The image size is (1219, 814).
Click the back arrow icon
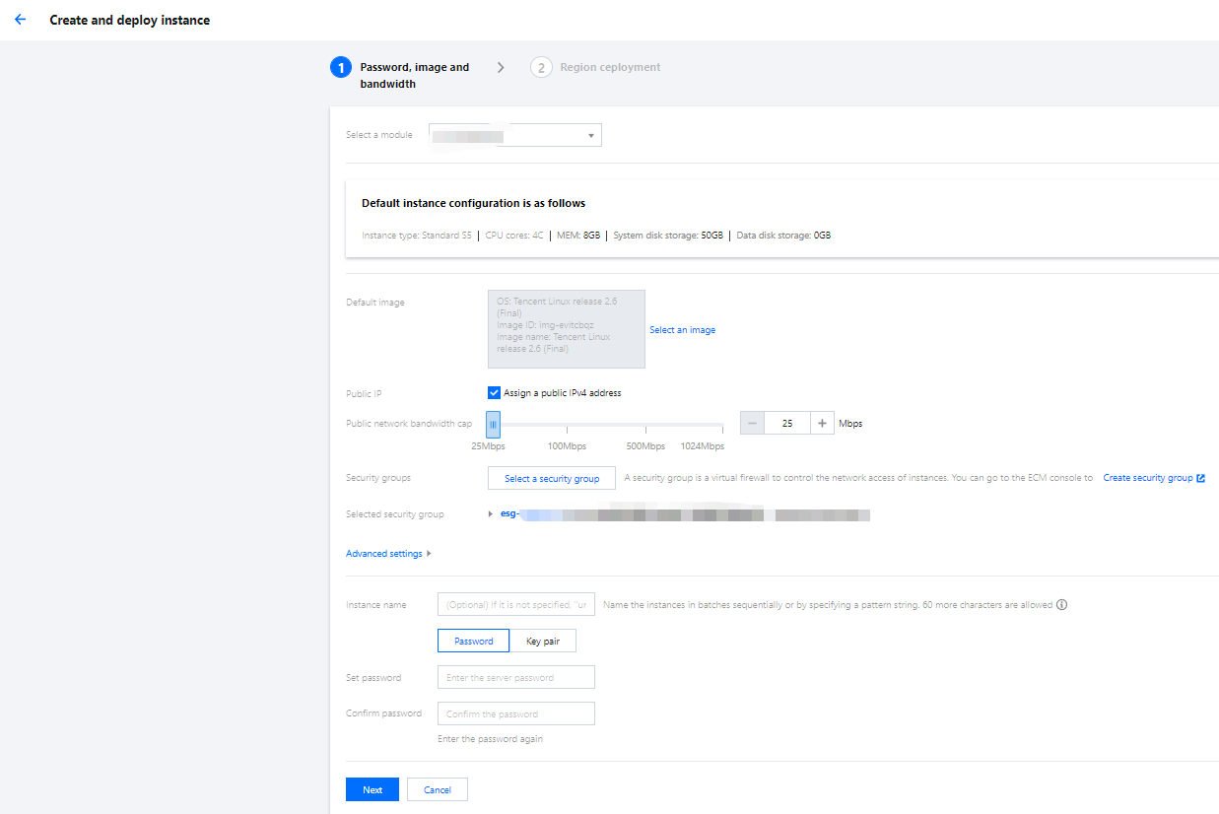tap(21, 20)
